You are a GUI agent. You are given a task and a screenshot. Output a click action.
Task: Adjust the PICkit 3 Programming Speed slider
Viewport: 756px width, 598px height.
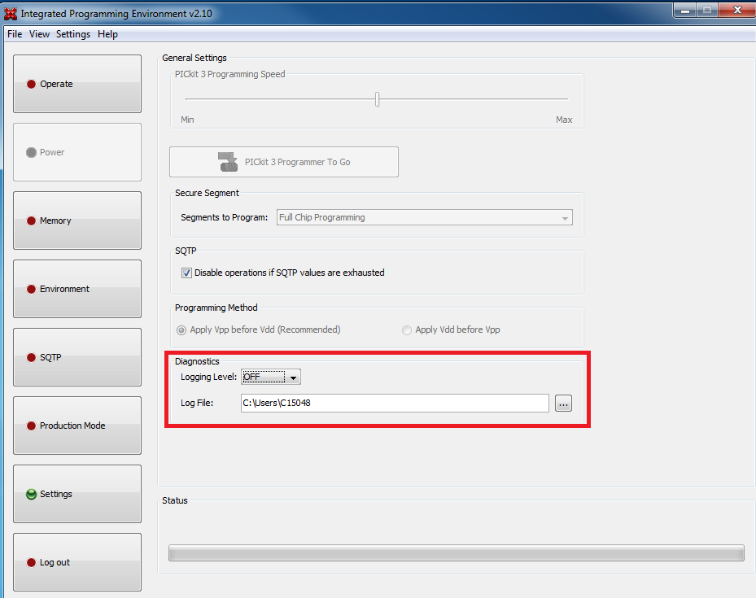[377, 98]
